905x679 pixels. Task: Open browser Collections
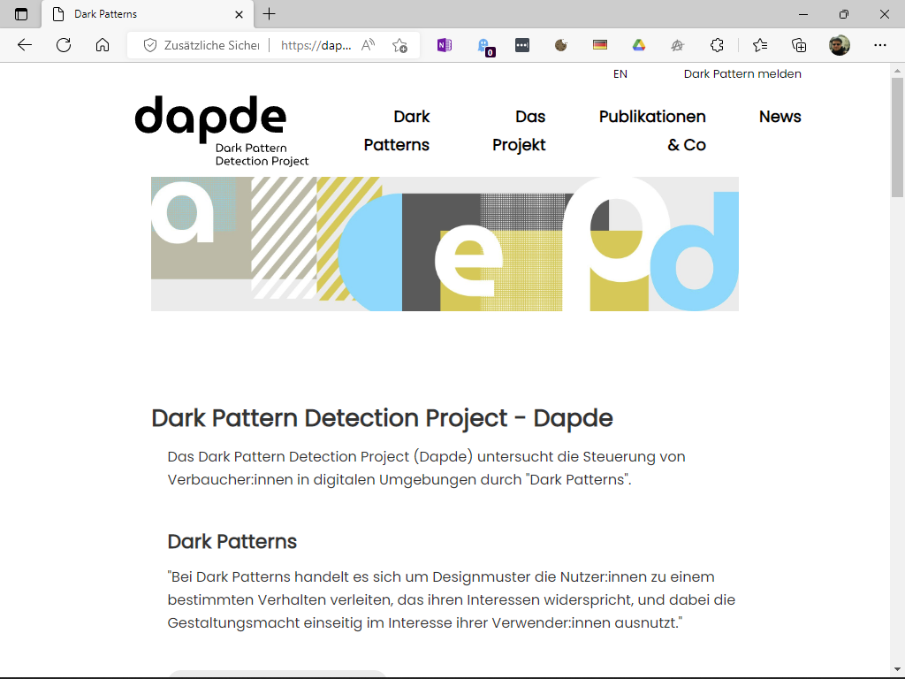pos(798,44)
